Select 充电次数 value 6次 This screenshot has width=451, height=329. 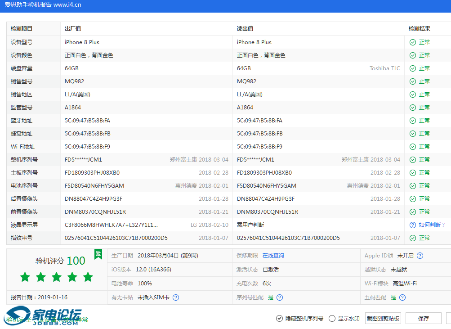(267, 284)
